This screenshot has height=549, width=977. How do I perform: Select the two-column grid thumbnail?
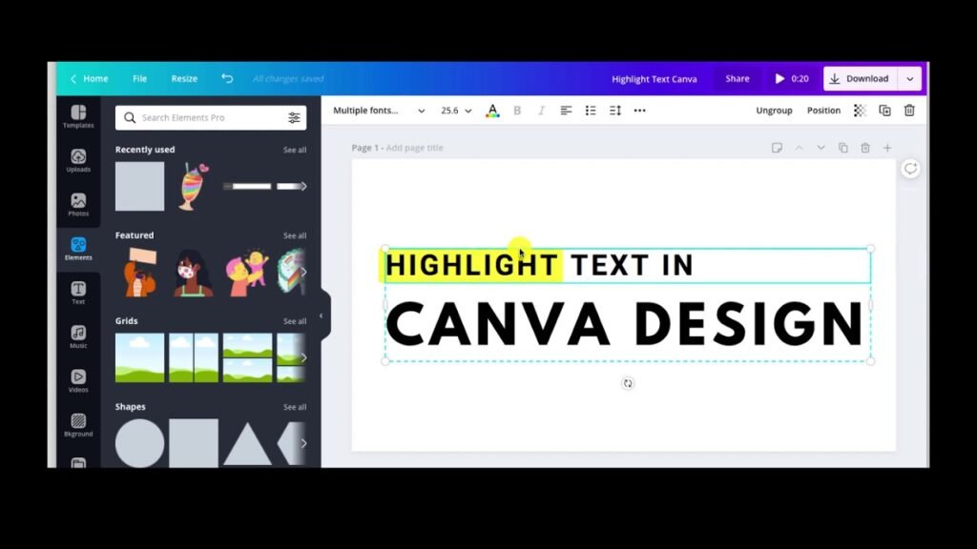pos(194,358)
